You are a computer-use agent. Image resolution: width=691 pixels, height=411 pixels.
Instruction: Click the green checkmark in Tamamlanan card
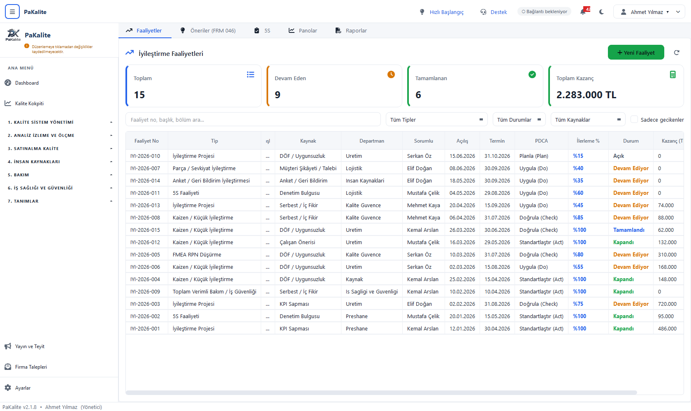pyautogui.click(x=532, y=74)
